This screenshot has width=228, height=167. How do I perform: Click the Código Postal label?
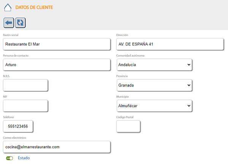pyautogui.click(x=125, y=117)
